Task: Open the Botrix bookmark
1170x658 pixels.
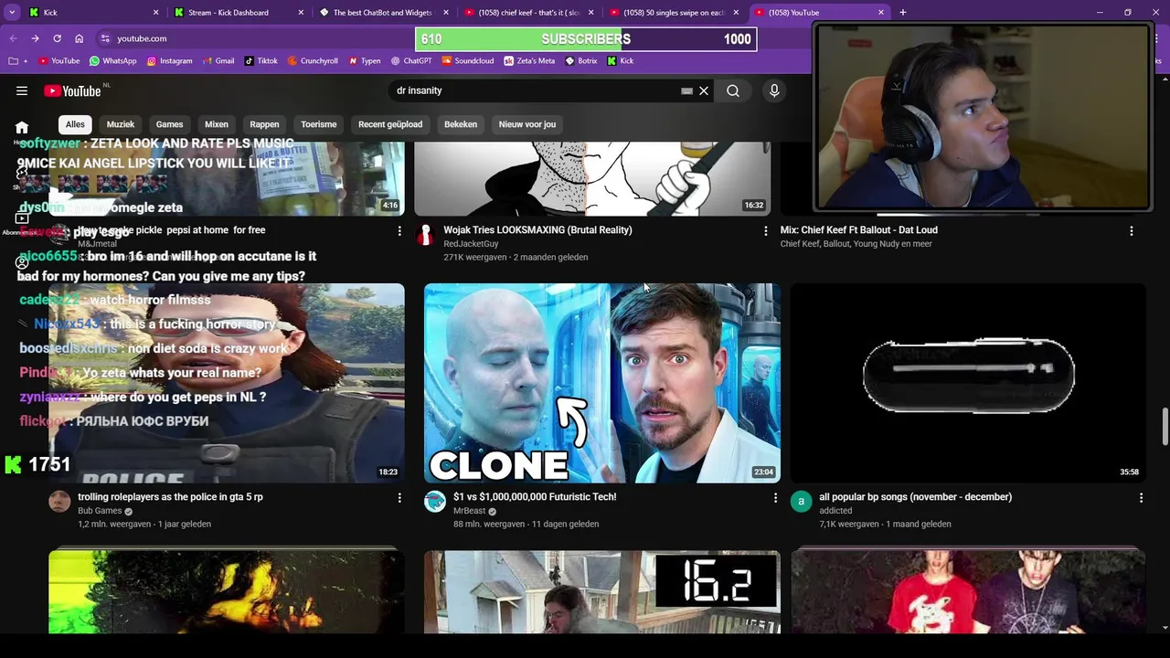Action: (581, 61)
